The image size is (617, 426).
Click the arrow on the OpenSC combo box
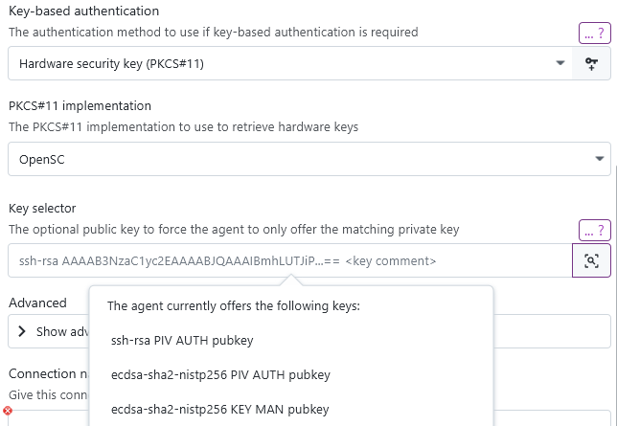(600, 159)
